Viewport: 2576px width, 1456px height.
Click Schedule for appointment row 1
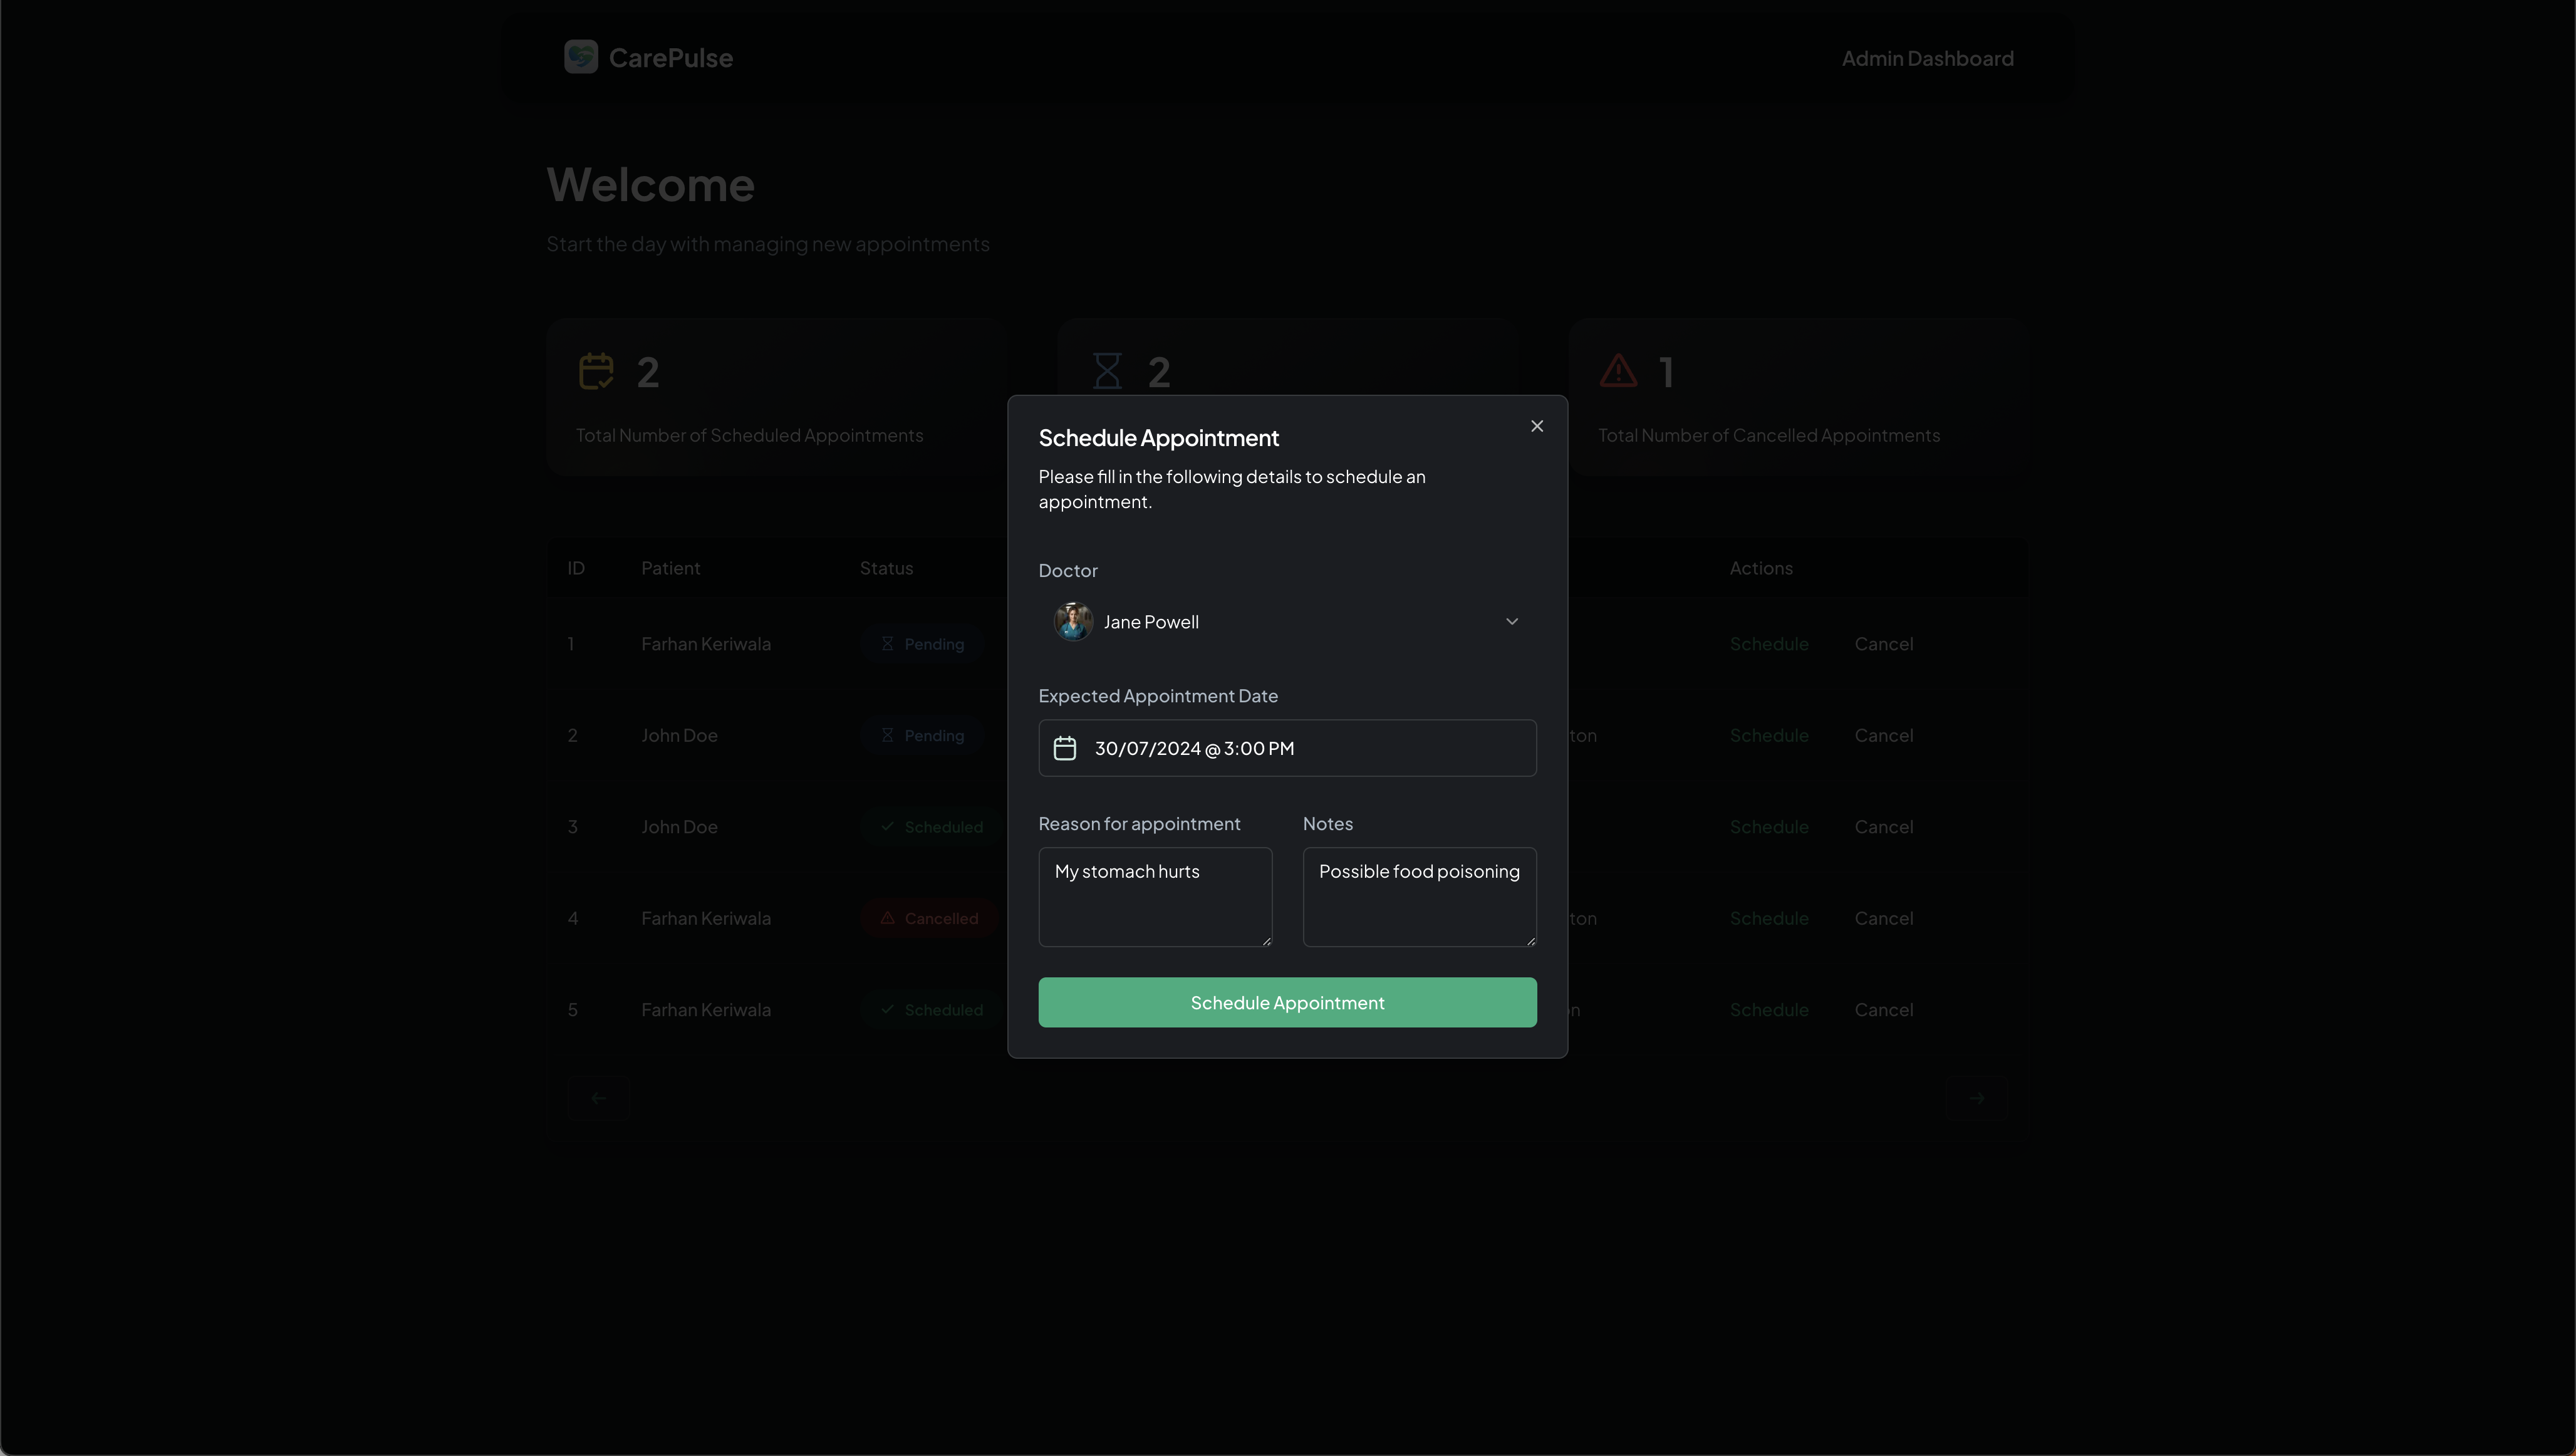tap(1769, 644)
